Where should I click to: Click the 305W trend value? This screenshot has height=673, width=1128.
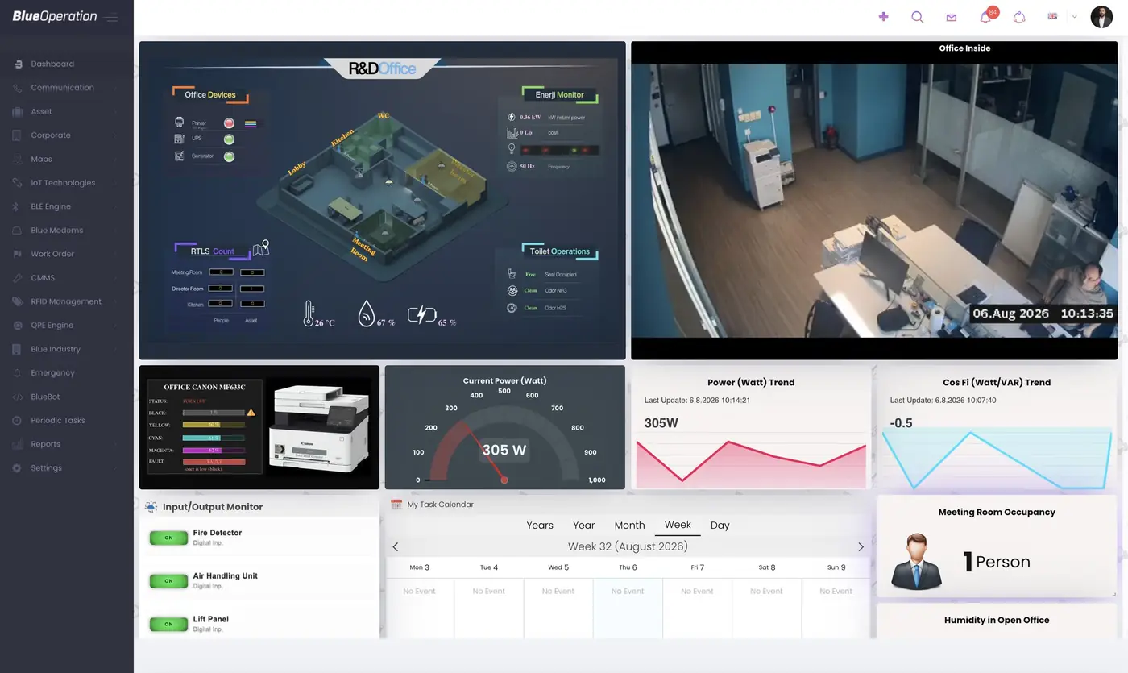[661, 422]
